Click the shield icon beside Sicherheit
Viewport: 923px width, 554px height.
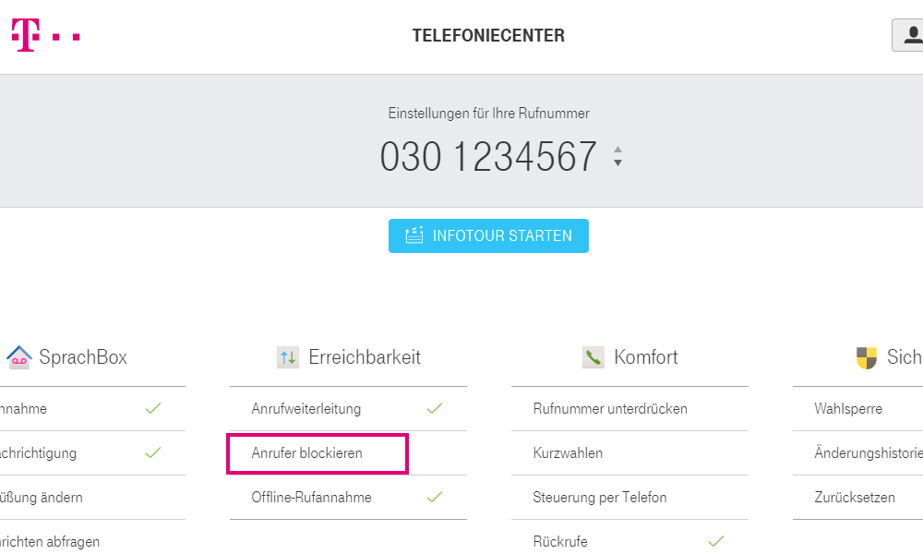866,356
